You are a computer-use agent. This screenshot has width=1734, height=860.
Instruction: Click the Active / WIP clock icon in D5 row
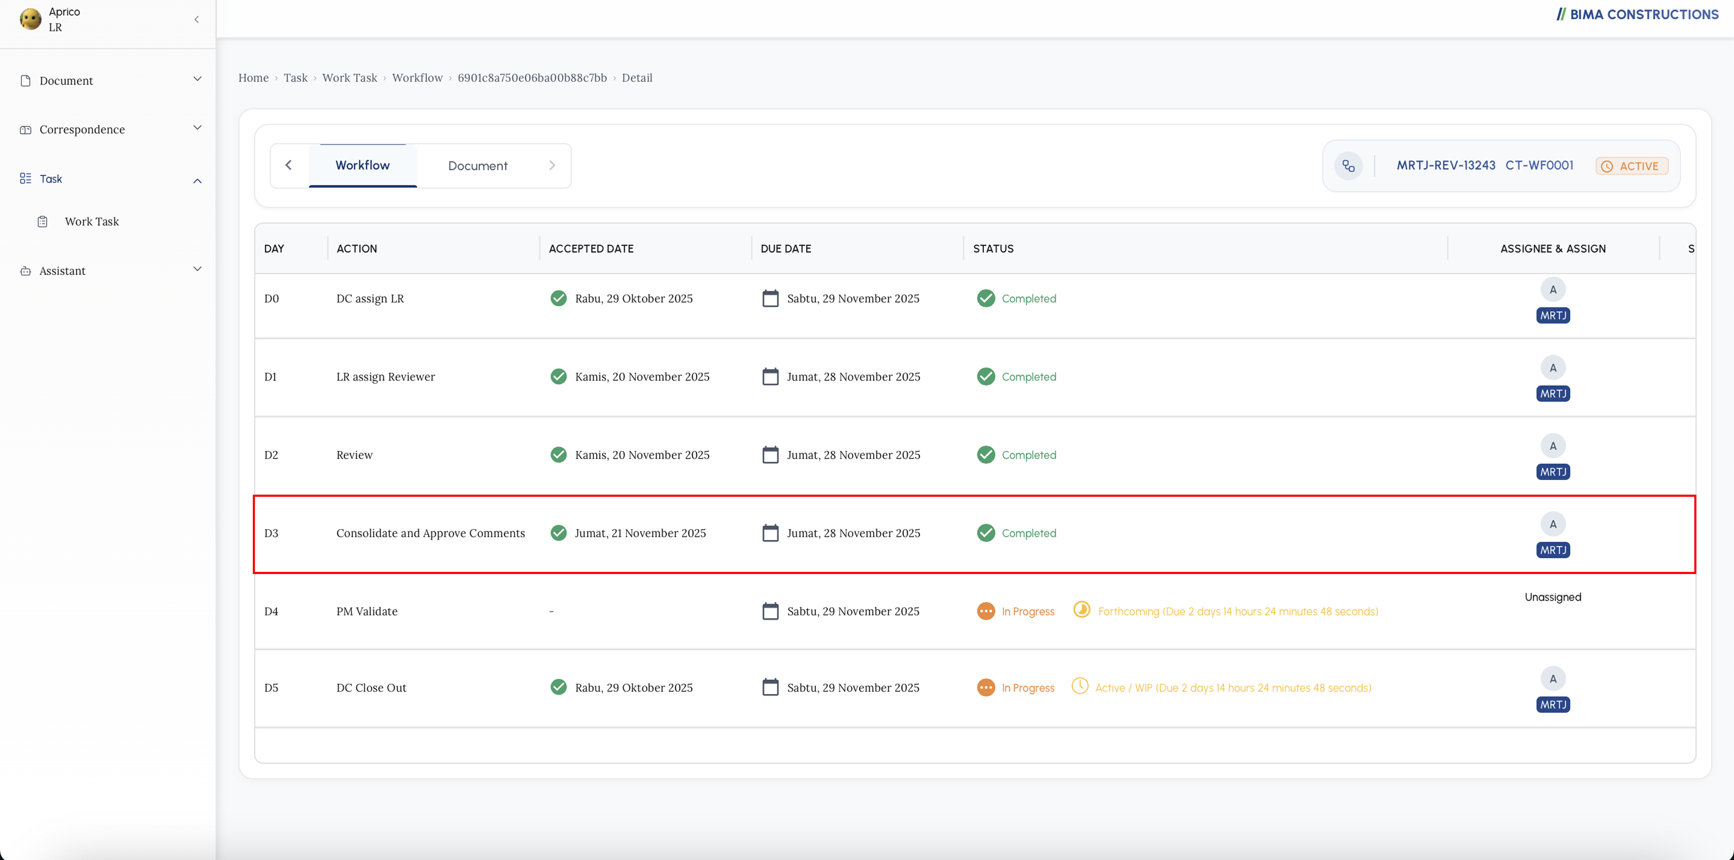tap(1080, 686)
